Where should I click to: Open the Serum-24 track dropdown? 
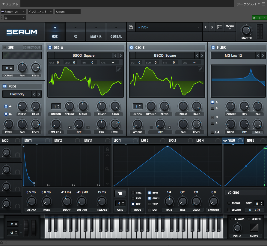coord(13,12)
